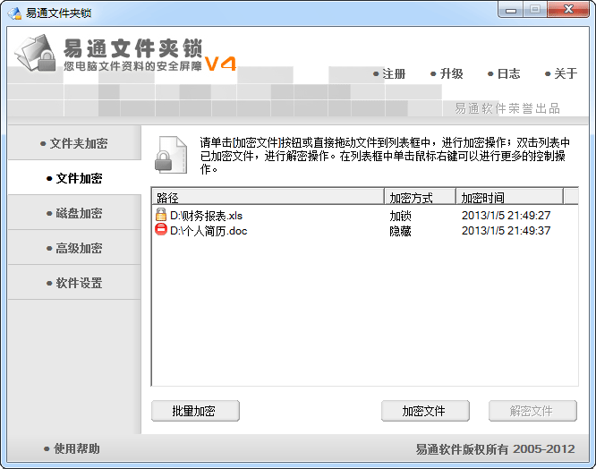Open the 日志 log menu
The width and height of the screenshot is (596, 469).
click(504, 73)
